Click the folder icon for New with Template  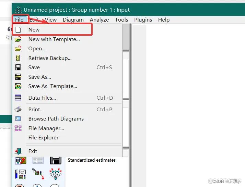[x=18, y=39]
